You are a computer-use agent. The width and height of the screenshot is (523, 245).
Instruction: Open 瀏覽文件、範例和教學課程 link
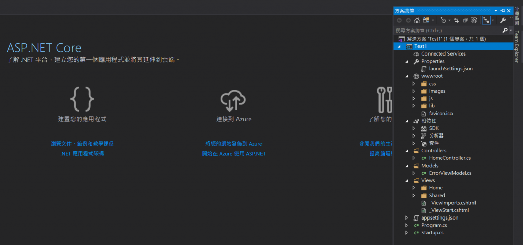(82, 144)
